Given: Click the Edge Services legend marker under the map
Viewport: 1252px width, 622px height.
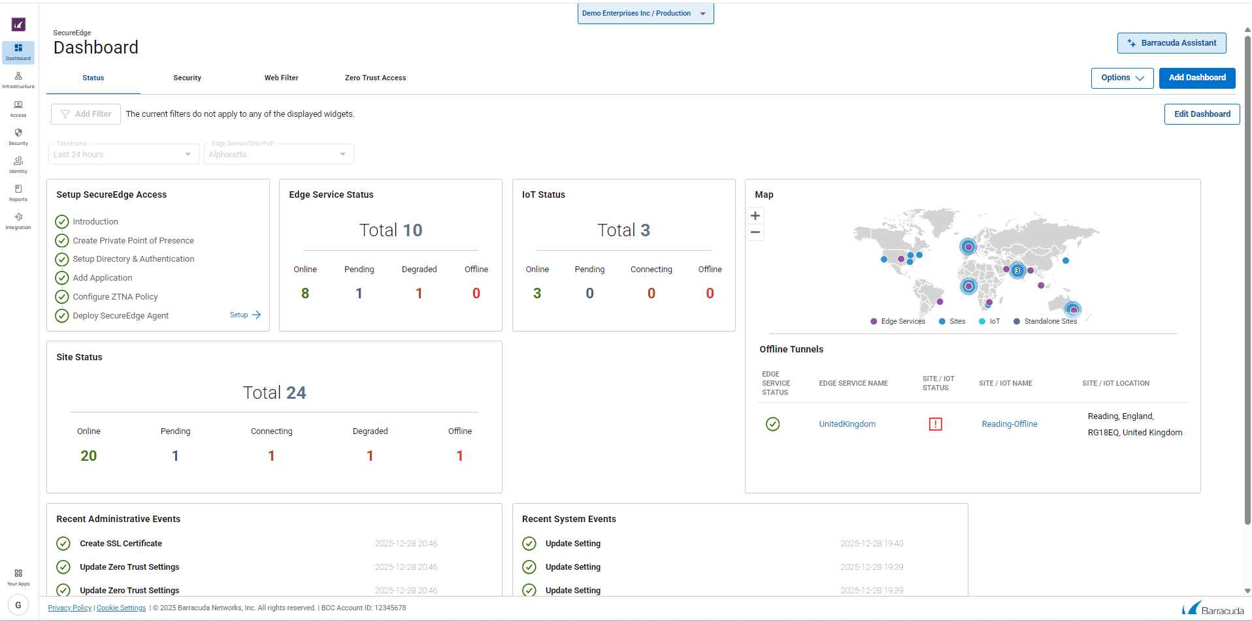Looking at the screenshot, I should [x=873, y=321].
